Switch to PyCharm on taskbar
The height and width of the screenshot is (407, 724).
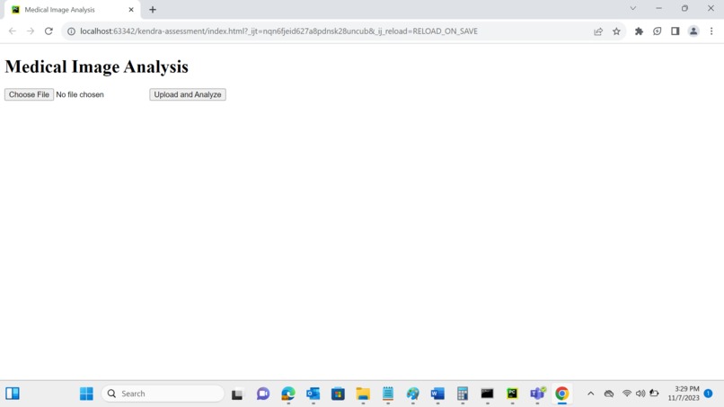(x=513, y=394)
